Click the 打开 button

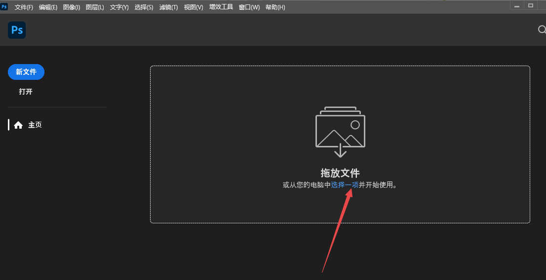click(x=26, y=92)
